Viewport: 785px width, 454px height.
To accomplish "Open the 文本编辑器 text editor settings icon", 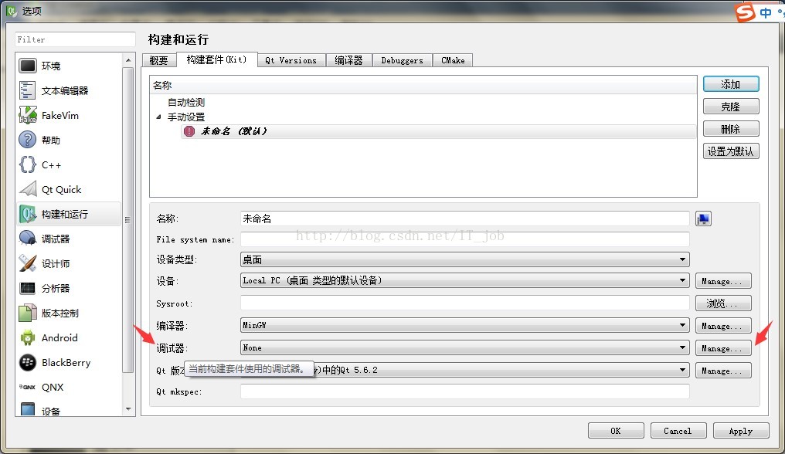I will (28, 90).
